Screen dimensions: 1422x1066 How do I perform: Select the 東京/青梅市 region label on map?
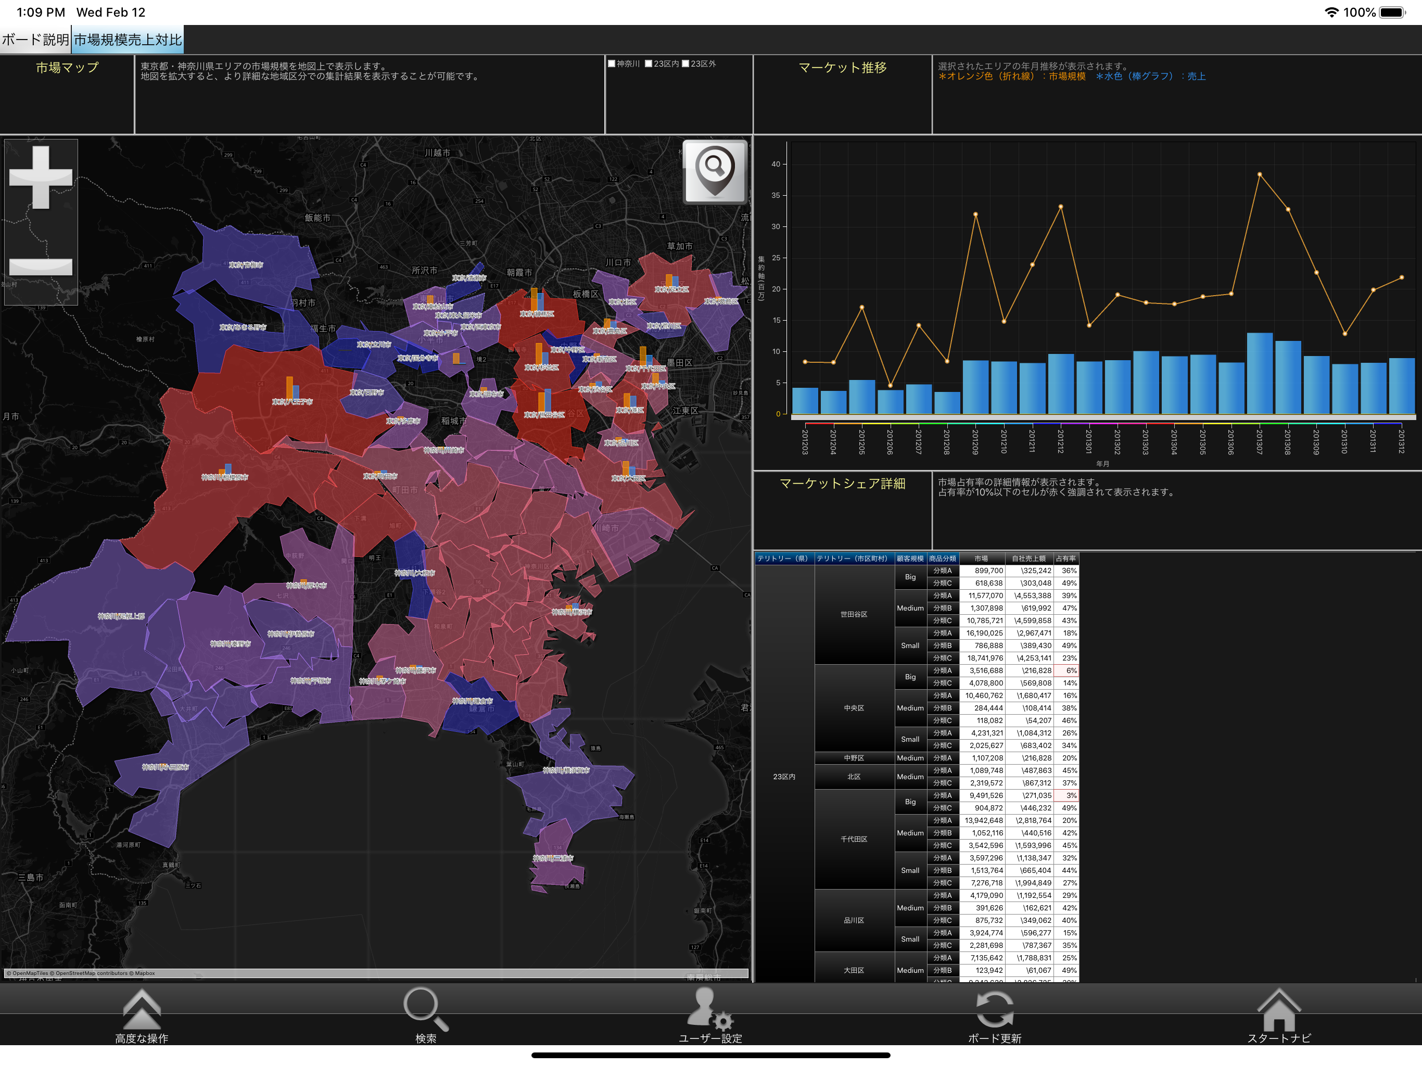tap(246, 265)
